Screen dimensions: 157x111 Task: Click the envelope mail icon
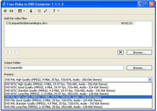(11, 11)
